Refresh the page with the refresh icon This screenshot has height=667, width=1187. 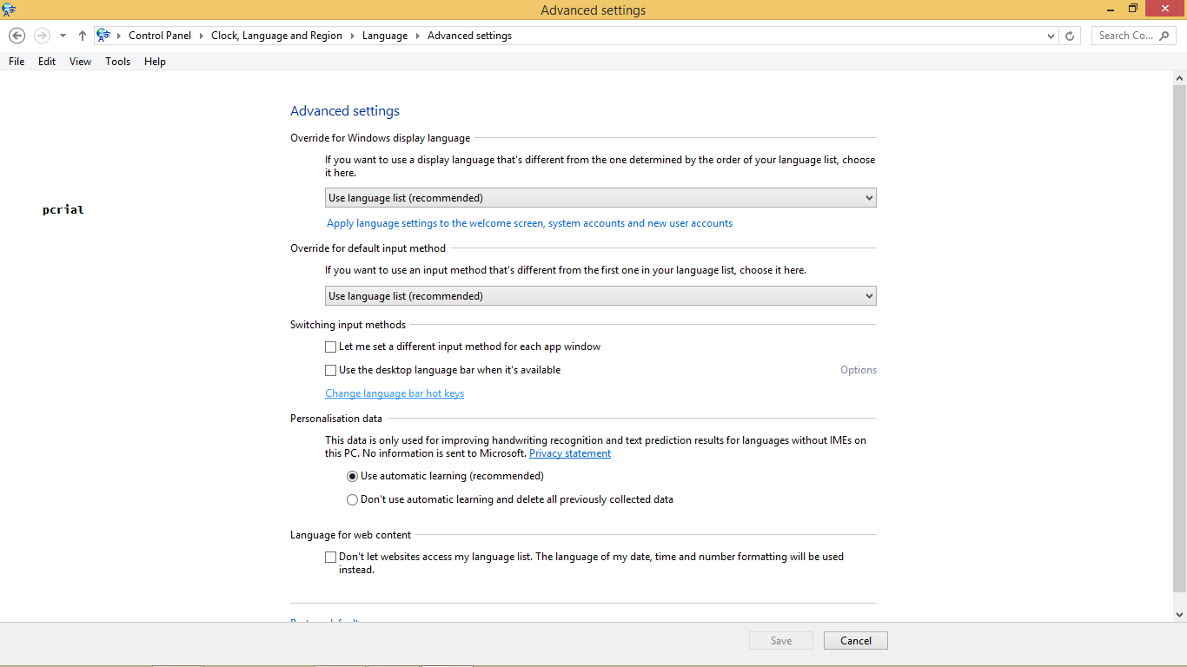click(x=1069, y=35)
